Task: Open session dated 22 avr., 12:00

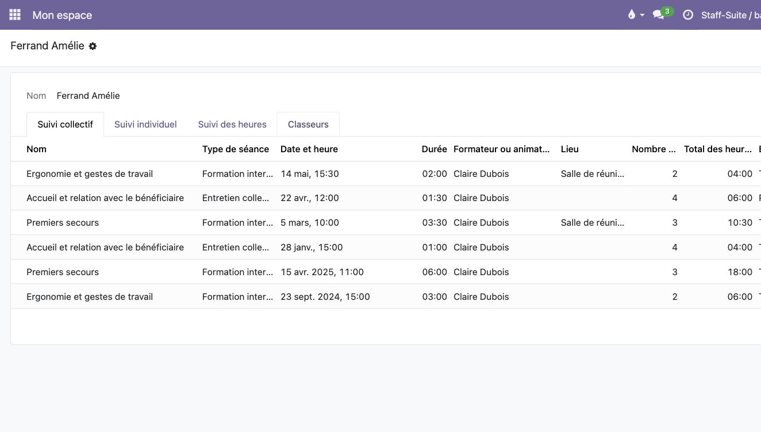Action: (x=386, y=198)
